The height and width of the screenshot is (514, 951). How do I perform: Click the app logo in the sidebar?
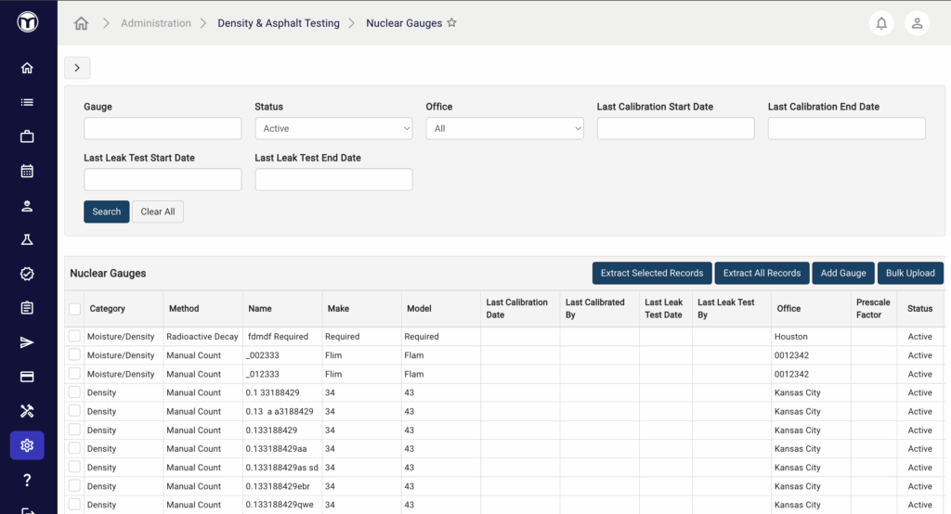click(27, 22)
